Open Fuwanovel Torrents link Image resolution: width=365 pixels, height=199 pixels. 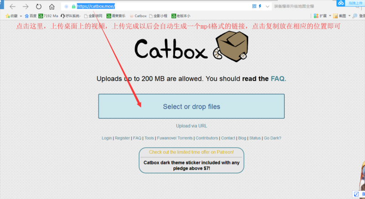[175, 138]
